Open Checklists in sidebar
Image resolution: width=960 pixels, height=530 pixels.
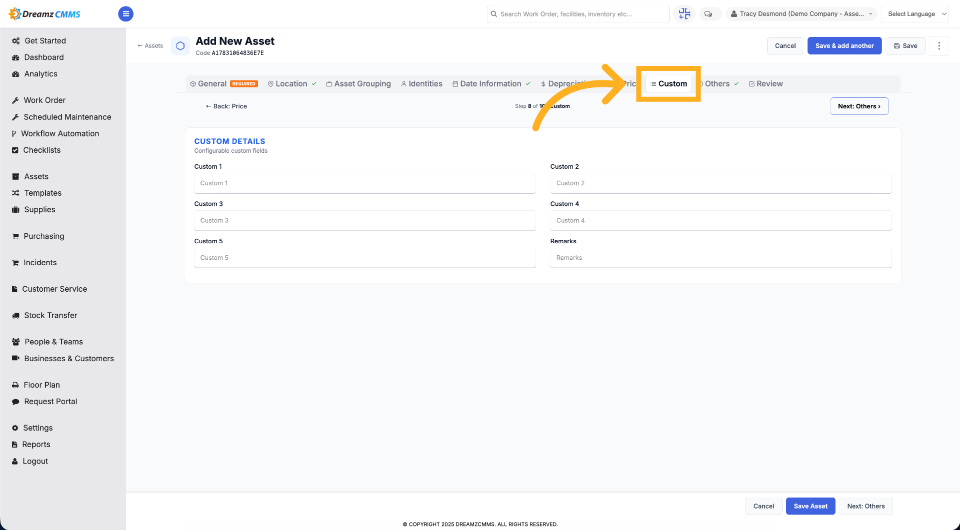point(36,150)
